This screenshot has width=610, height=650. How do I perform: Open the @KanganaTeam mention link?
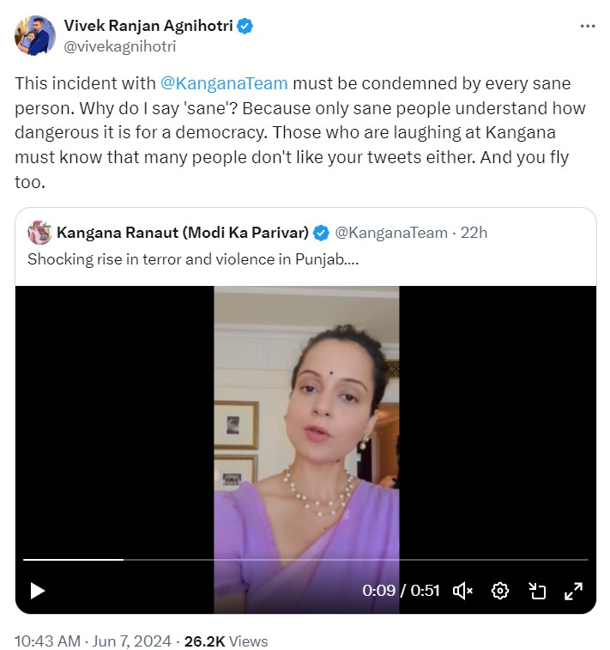[224, 84]
